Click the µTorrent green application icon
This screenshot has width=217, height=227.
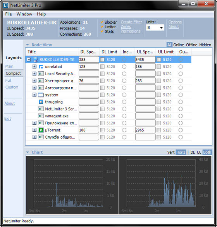pos(41,130)
